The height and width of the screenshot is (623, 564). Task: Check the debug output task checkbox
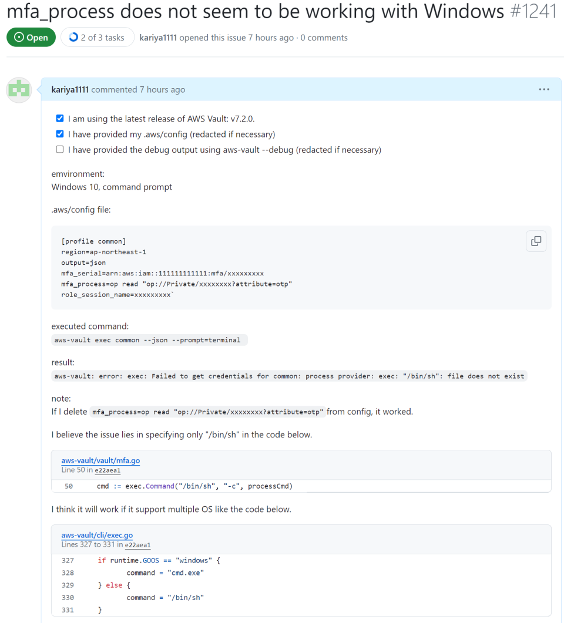coord(59,149)
